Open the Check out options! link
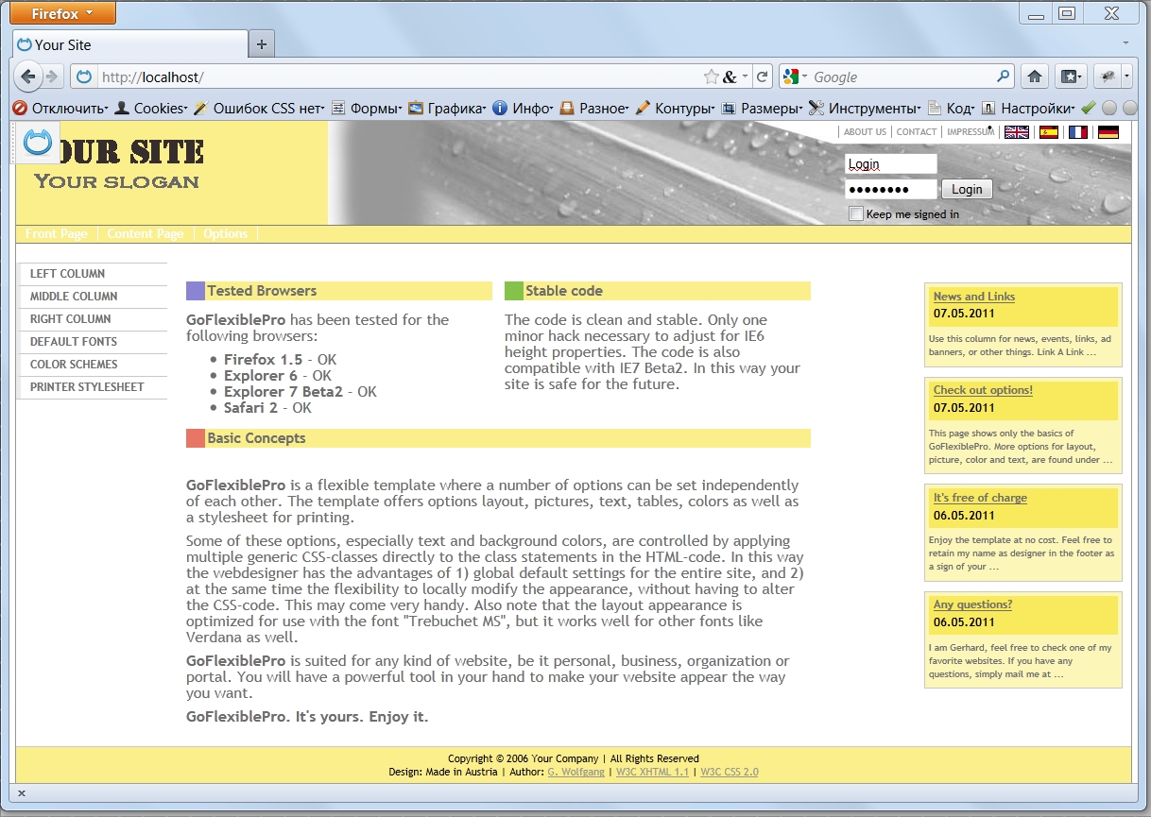The height and width of the screenshot is (817, 1151). tap(983, 390)
